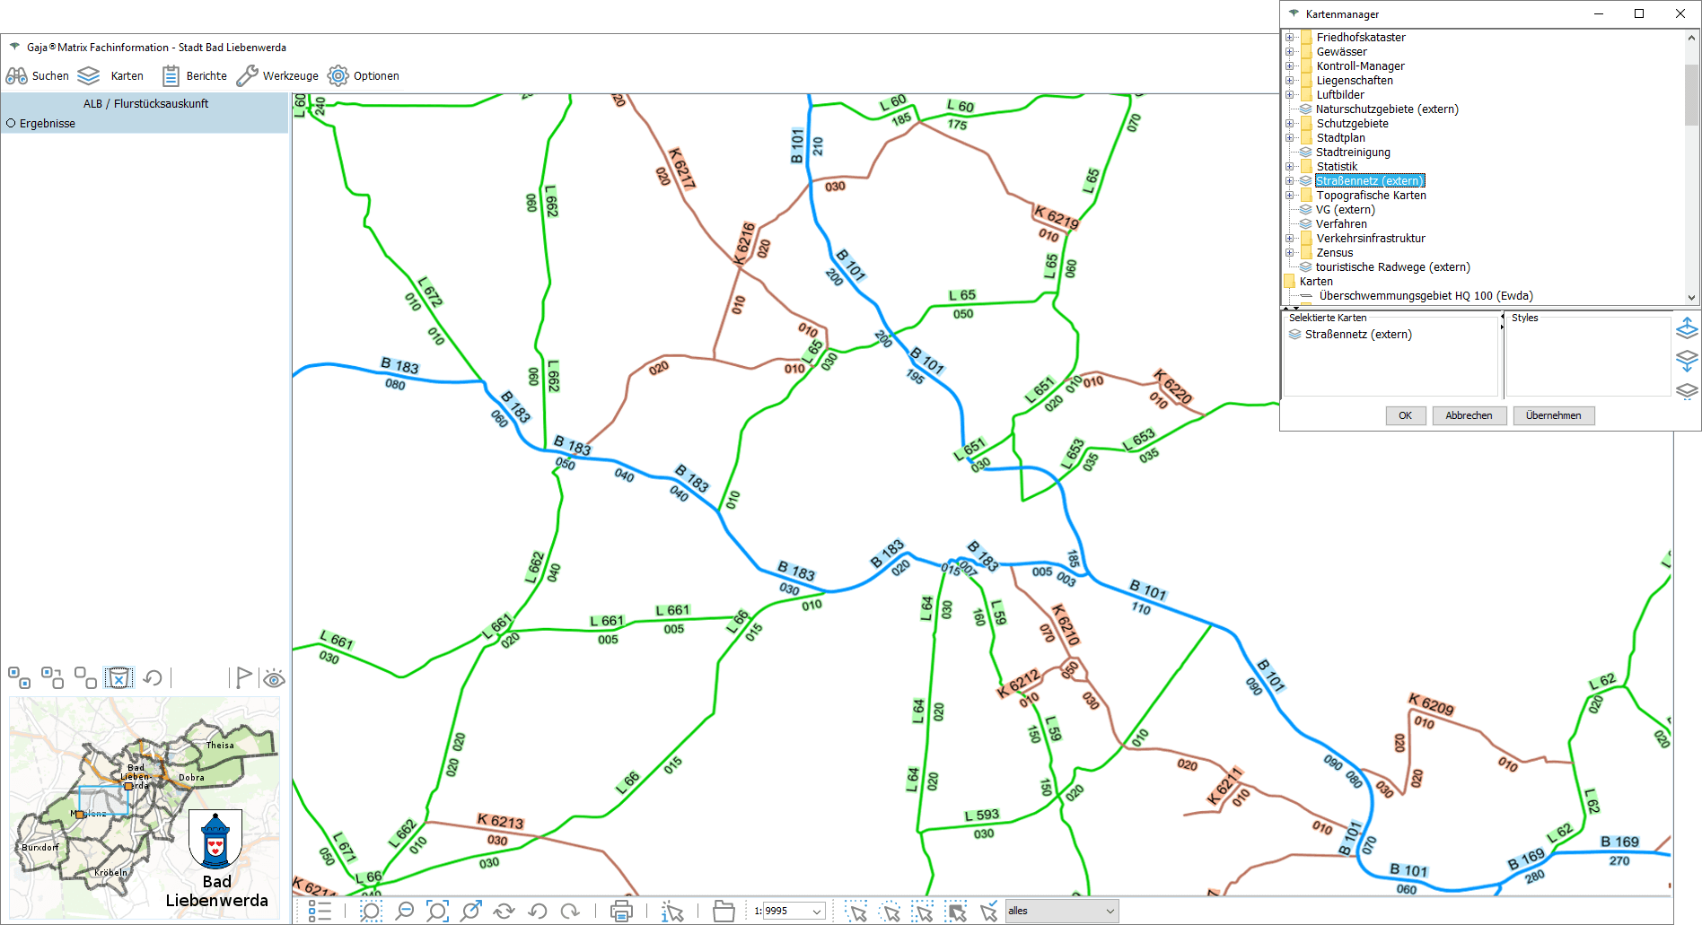Viewport: 1702px width, 925px height.
Task: Select the Ergebnisse radio option
Action: click(x=12, y=124)
